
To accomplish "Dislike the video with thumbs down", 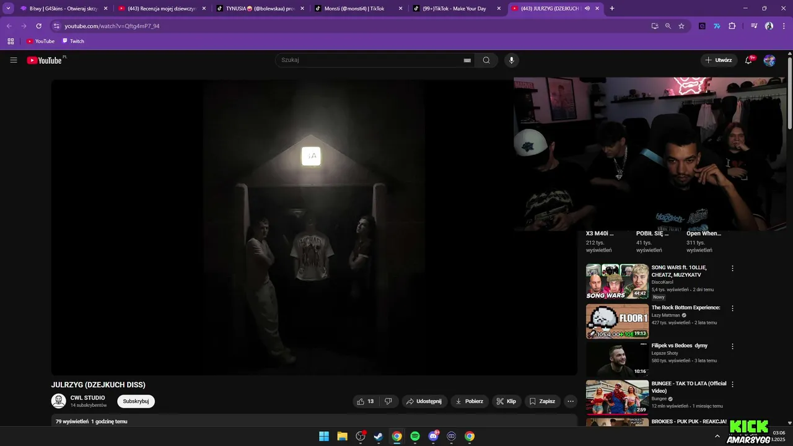I will 388,401.
